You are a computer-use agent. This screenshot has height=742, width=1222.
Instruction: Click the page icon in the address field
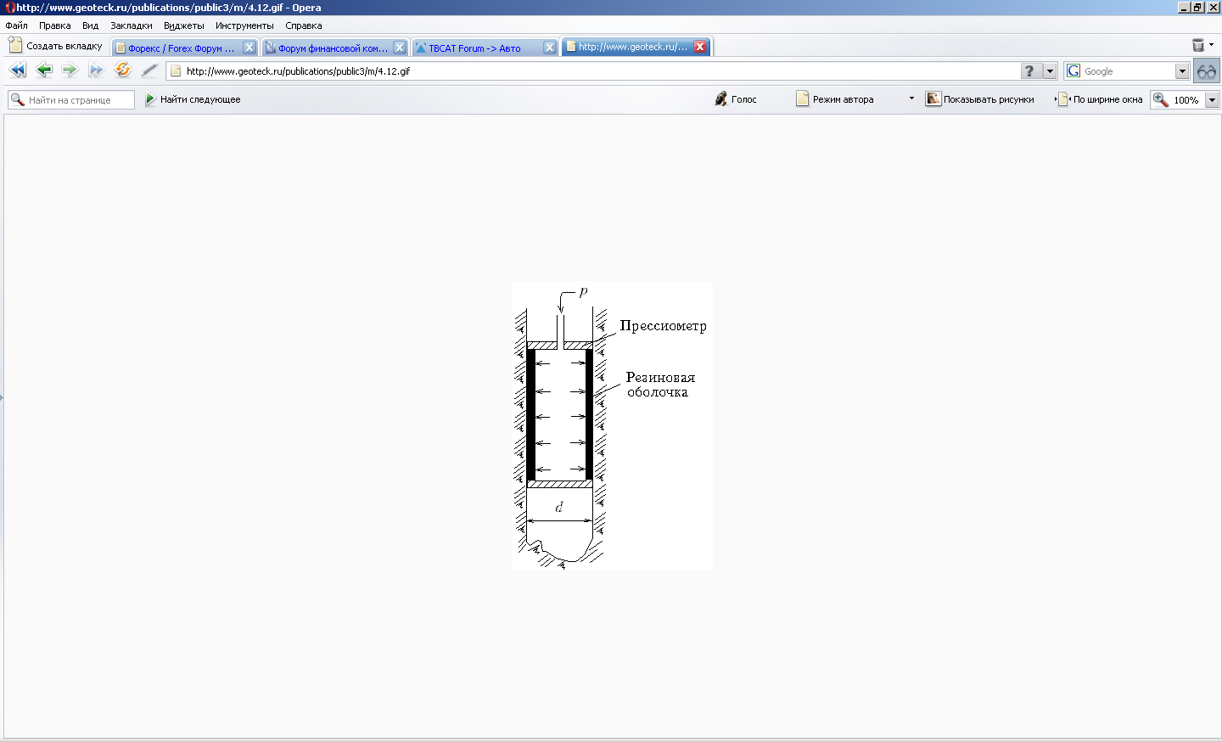pyautogui.click(x=177, y=71)
